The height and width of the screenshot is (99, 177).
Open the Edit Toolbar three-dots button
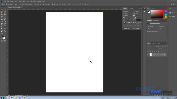coord(2,33)
